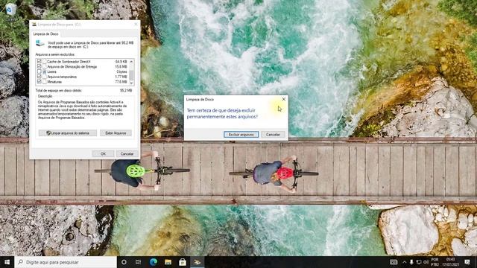
Task: Show hidden tray icons chevron
Action: pos(404,262)
